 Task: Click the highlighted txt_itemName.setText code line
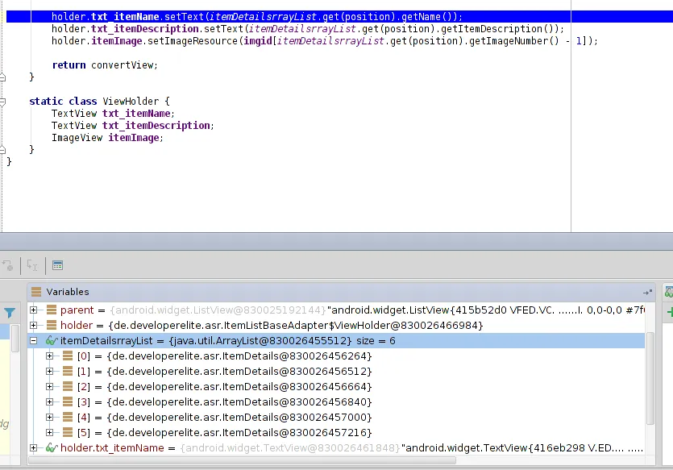(x=258, y=17)
